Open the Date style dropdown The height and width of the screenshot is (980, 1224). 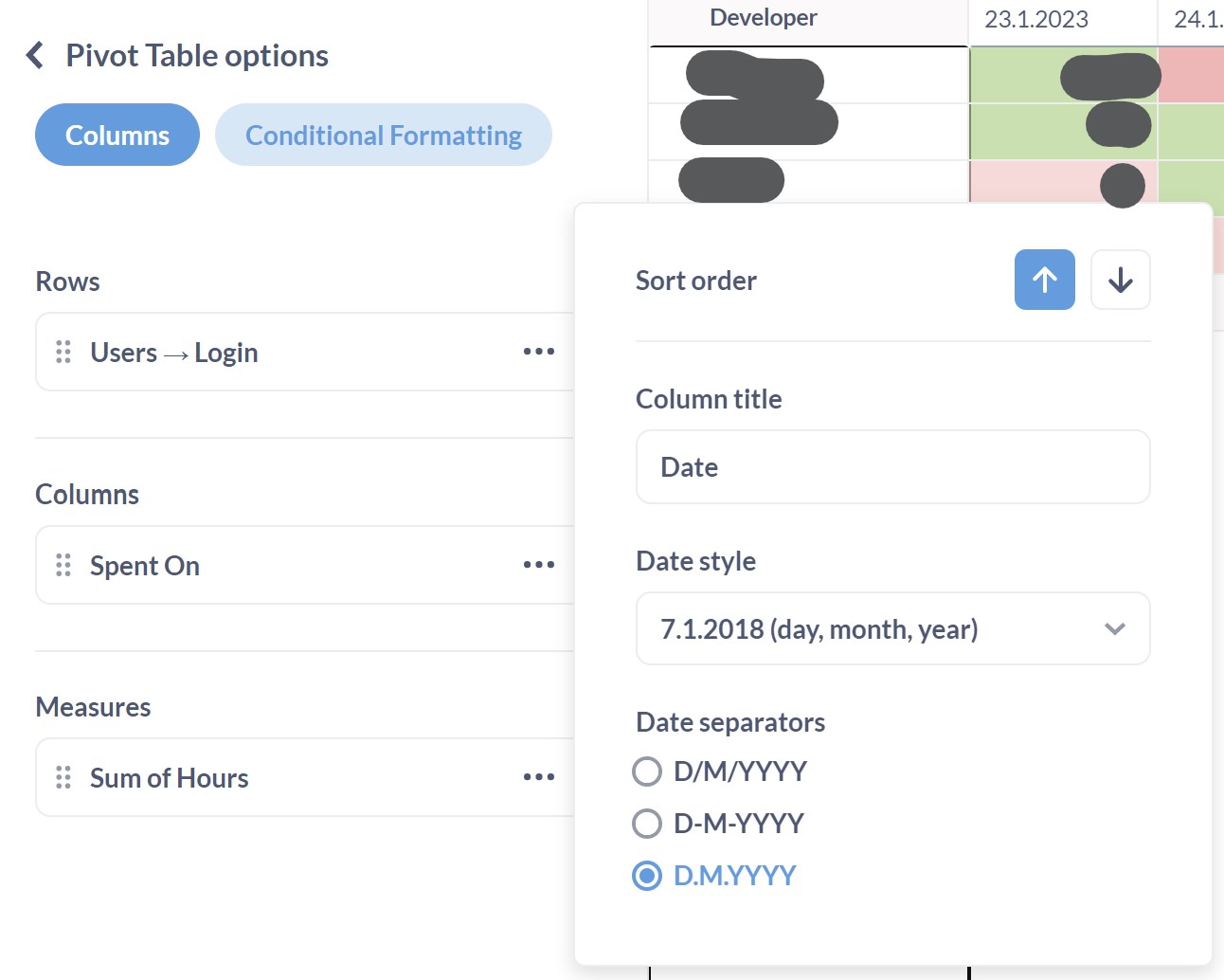pyautogui.click(x=891, y=628)
